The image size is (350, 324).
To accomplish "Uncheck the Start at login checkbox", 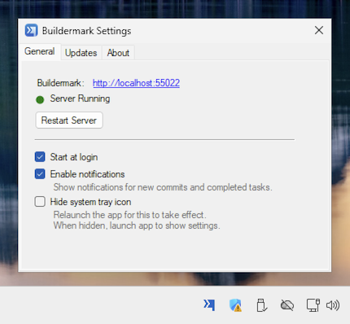I will coord(40,157).
